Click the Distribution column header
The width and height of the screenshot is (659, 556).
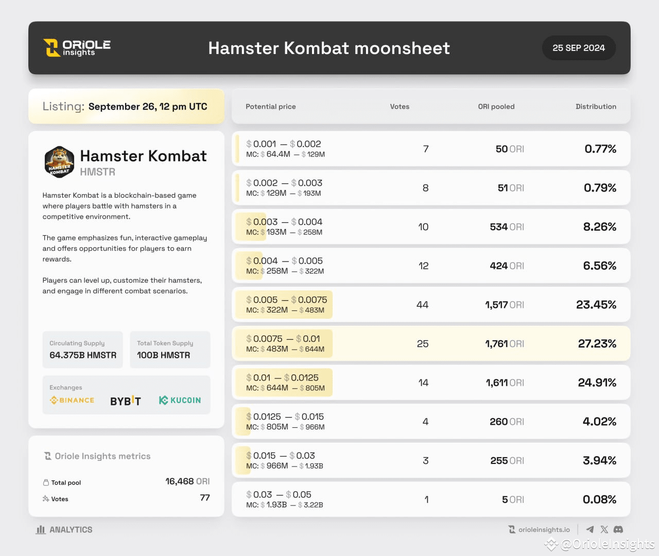(x=596, y=107)
